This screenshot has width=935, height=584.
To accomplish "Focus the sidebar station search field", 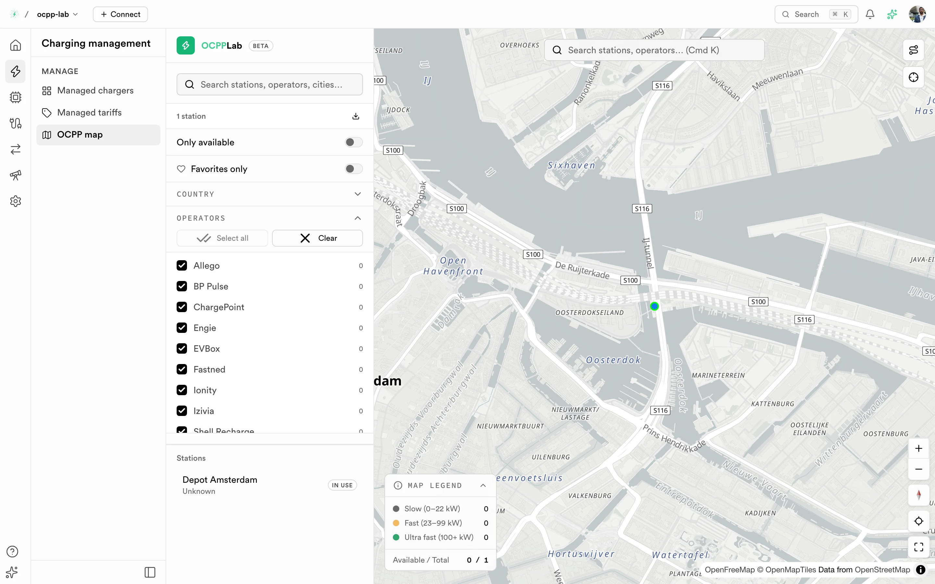I will [269, 85].
